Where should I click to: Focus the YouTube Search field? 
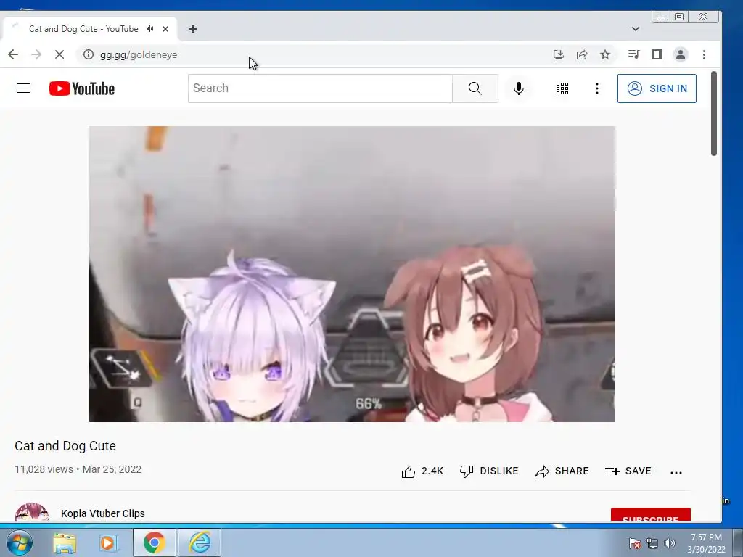point(320,88)
